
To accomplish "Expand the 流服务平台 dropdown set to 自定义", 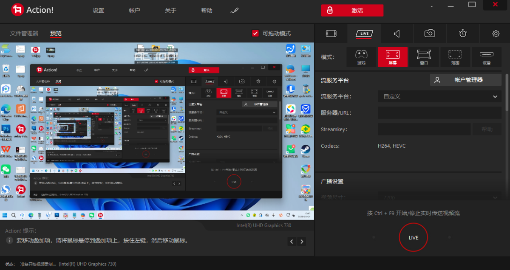I will (439, 96).
